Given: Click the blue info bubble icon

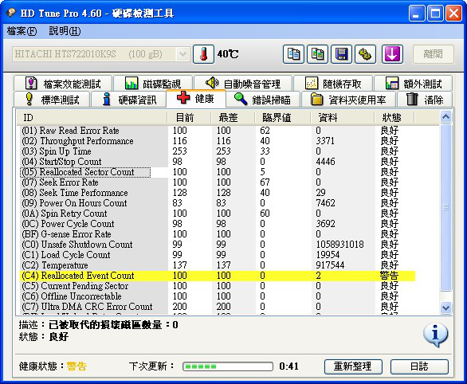Looking at the screenshot, I should (x=435, y=335).
